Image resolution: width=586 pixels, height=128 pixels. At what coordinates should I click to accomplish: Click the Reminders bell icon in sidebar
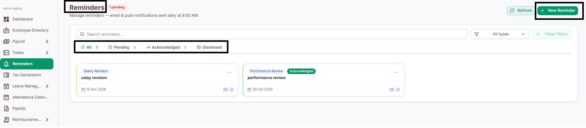tap(6, 64)
